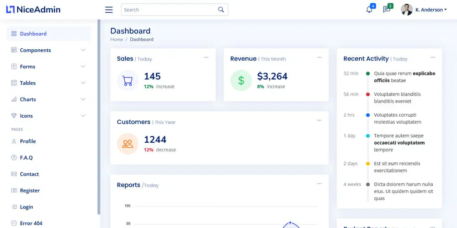The height and width of the screenshot is (228, 457).
Task: Open messages chat icon
Action: click(x=387, y=10)
